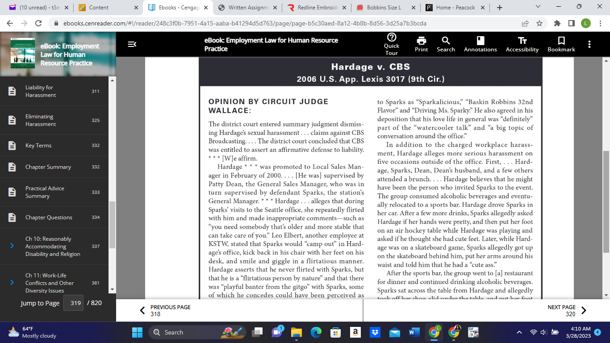Open the Chrome three-dot menu
The image size is (610, 343).
click(599, 23)
